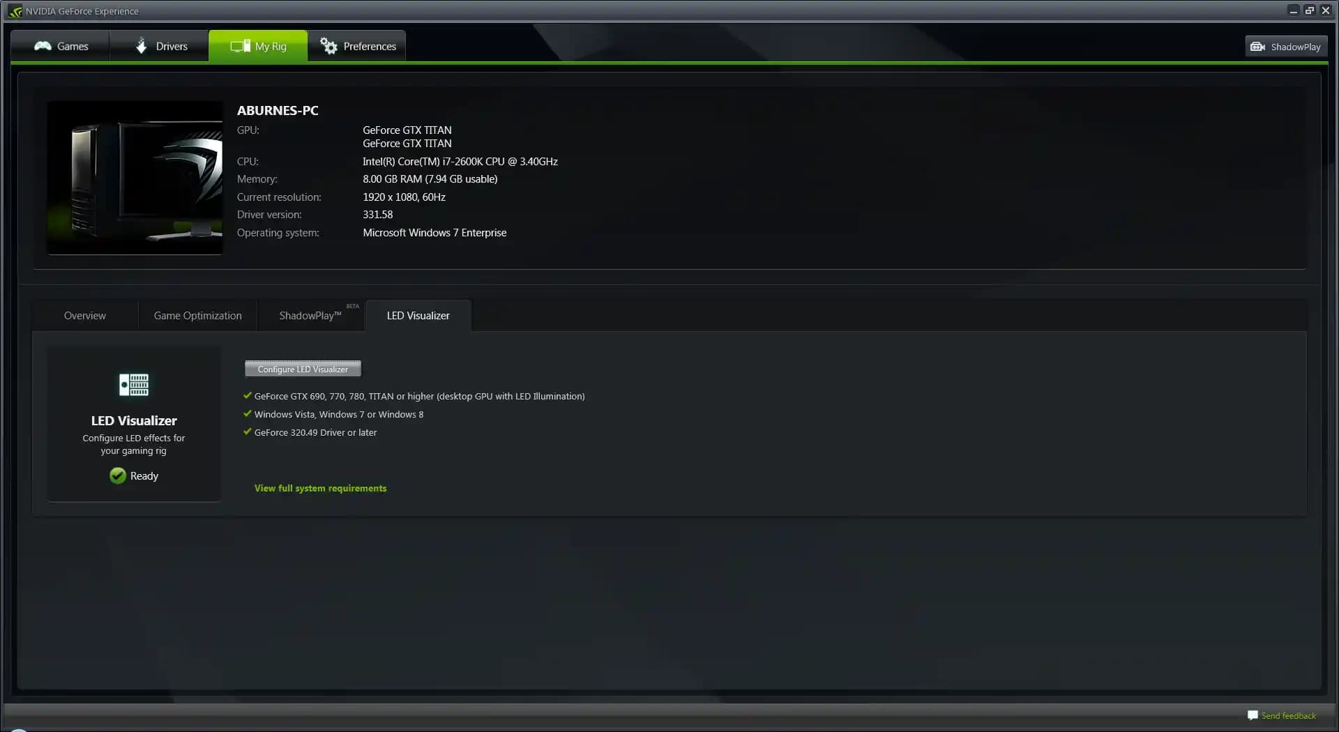Viewport: 1339px width, 732px height.
Task: Click the checkmark beside the Windows Vista requirement
Action: coord(247,413)
